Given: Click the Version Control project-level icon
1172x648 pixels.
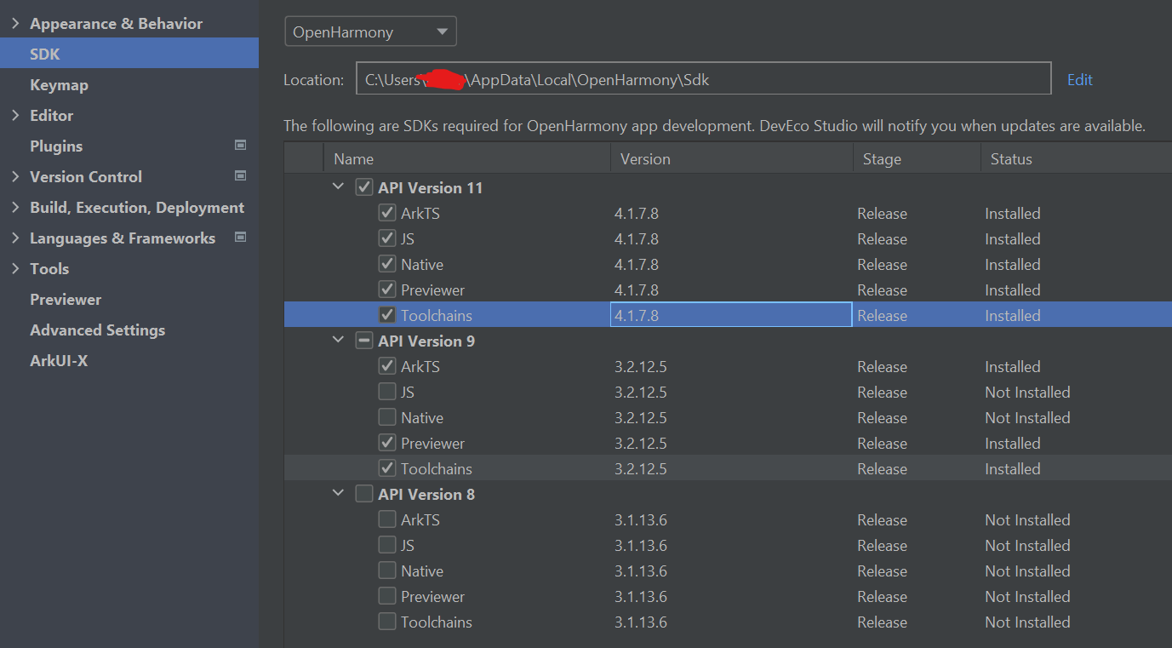Looking at the screenshot, I should [240, 176].
